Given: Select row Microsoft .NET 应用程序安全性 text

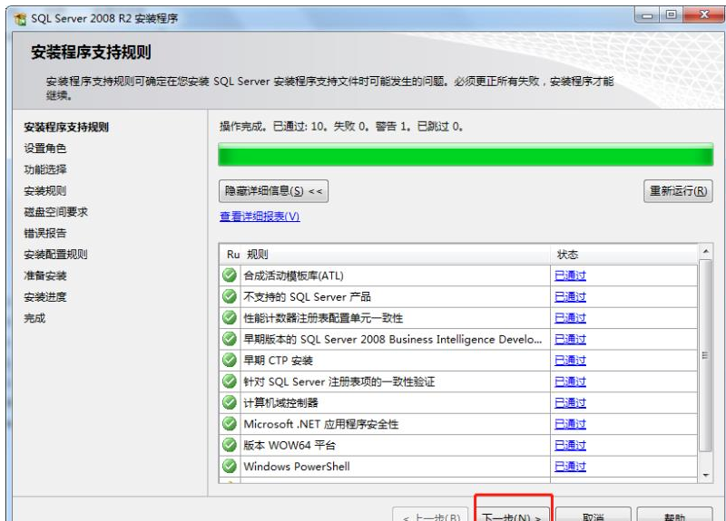Looking at the screenshot, I should (x=321, y=424).
